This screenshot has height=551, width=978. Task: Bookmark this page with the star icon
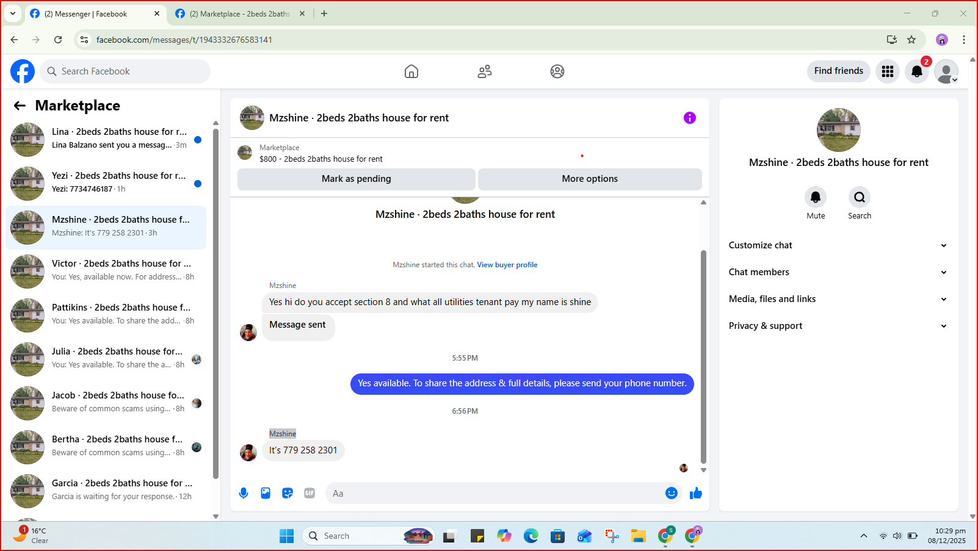(911, 40)
